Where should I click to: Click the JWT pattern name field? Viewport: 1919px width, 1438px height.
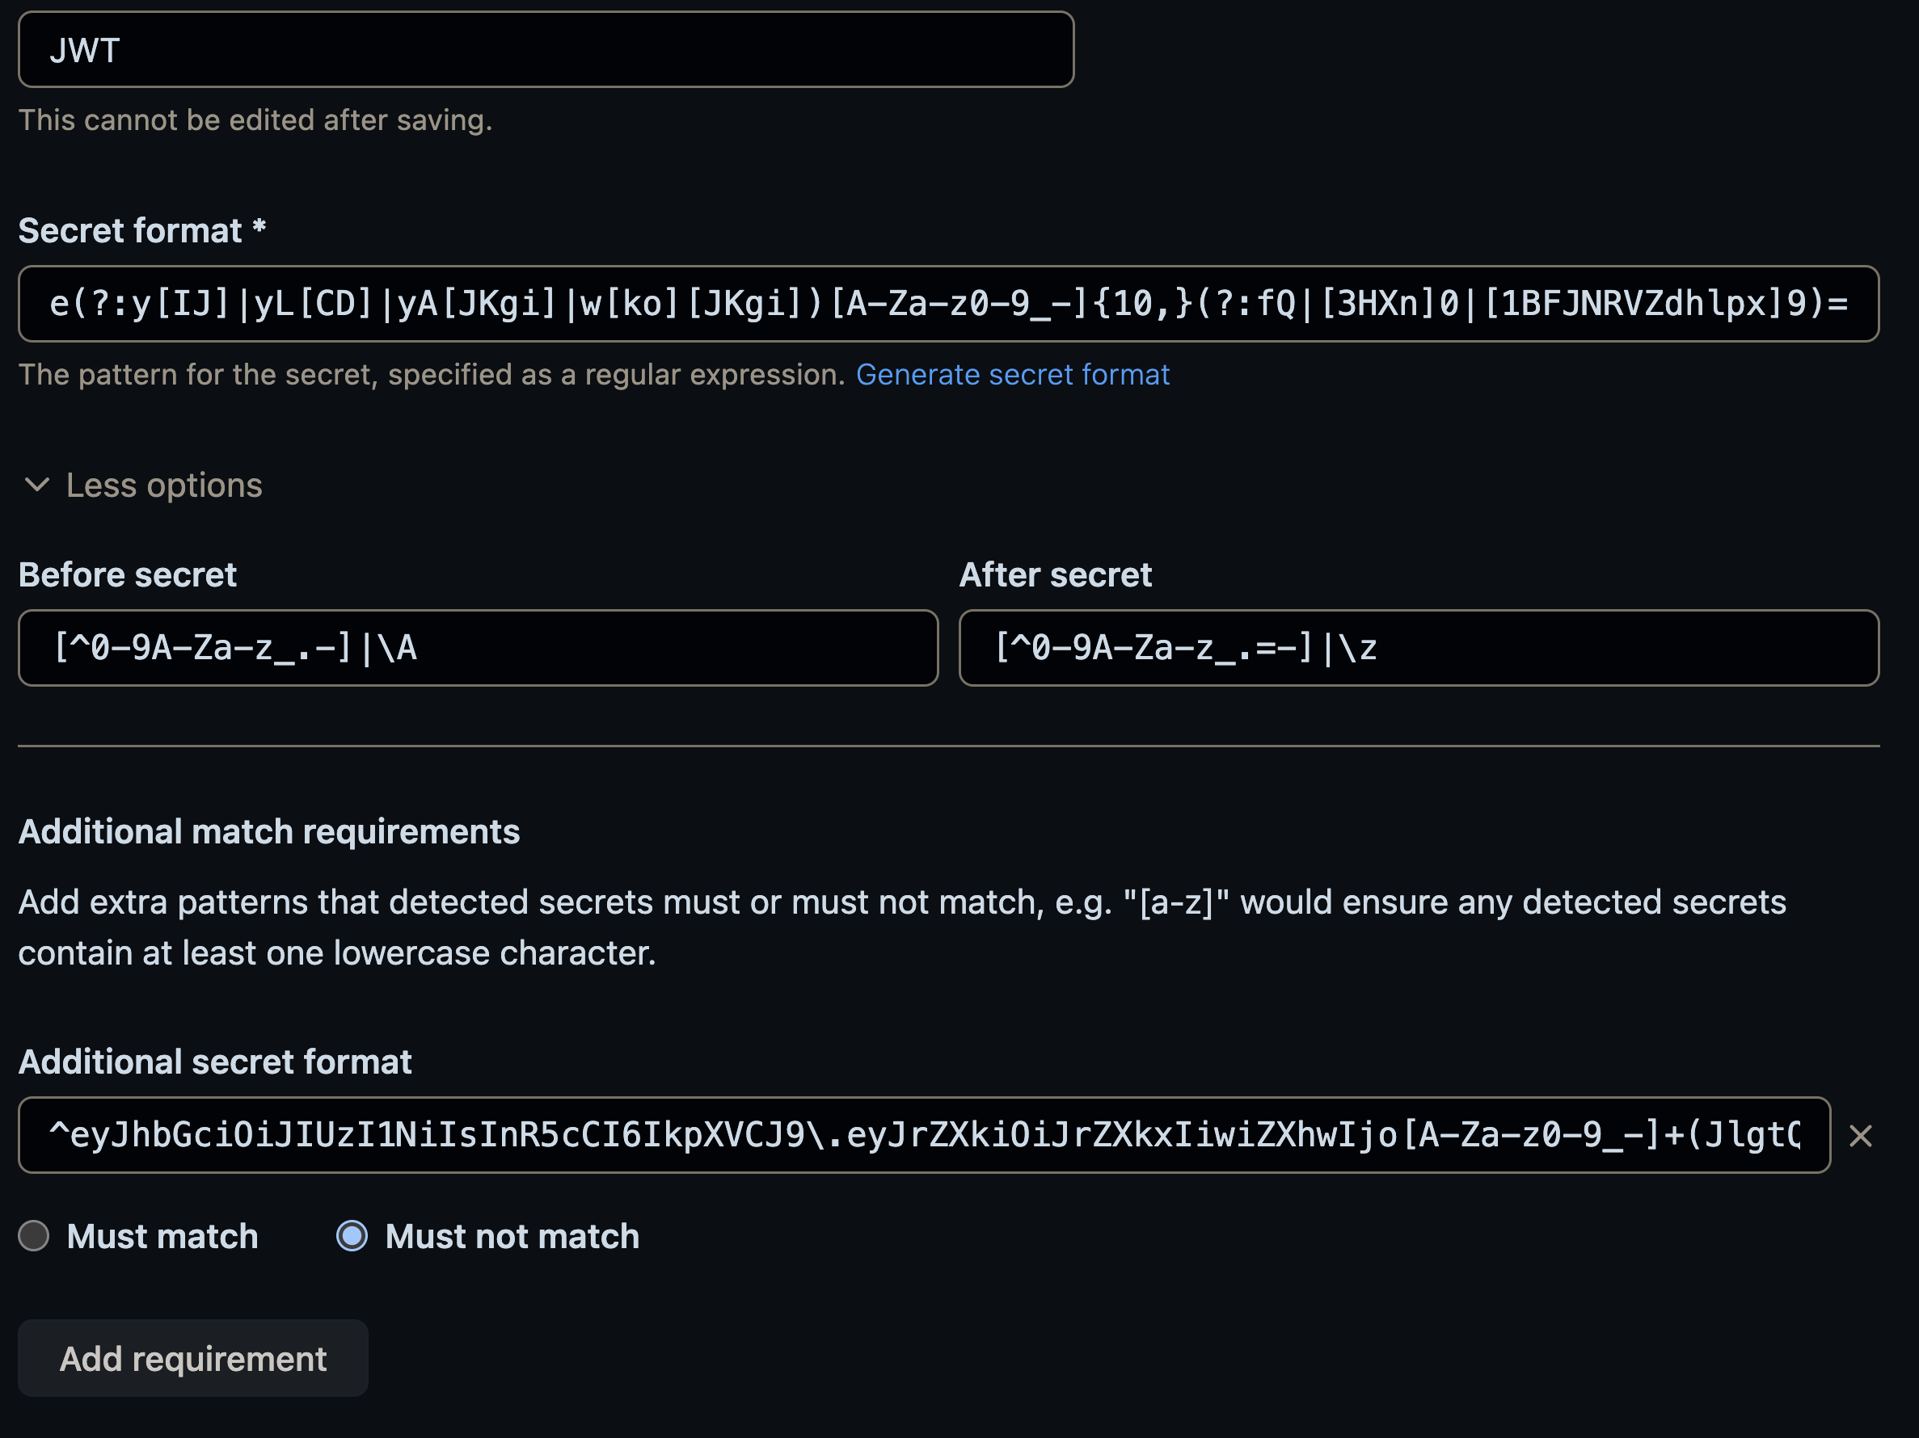point(545,49)
